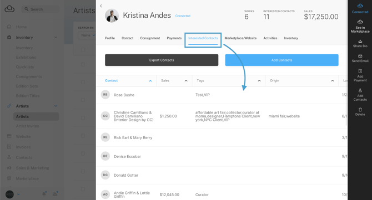Open Artist Invites in the sidebar

tap(27, 126)
